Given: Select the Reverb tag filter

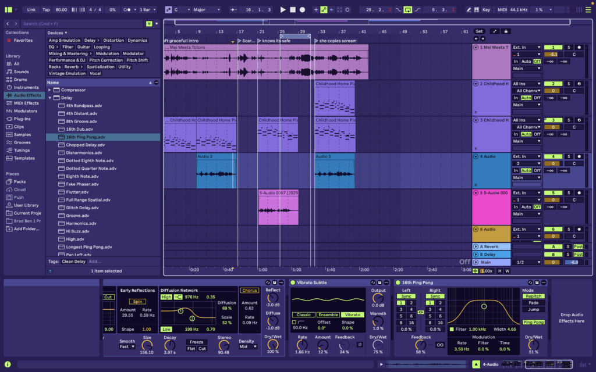Looking at the screenshot, I should pos(71,67).
